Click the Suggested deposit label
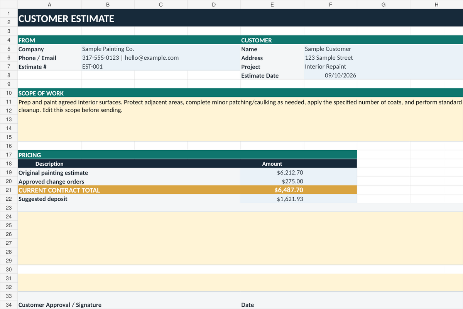The width and height of the screenshot is (463, 309). click(x=129, y=199)
